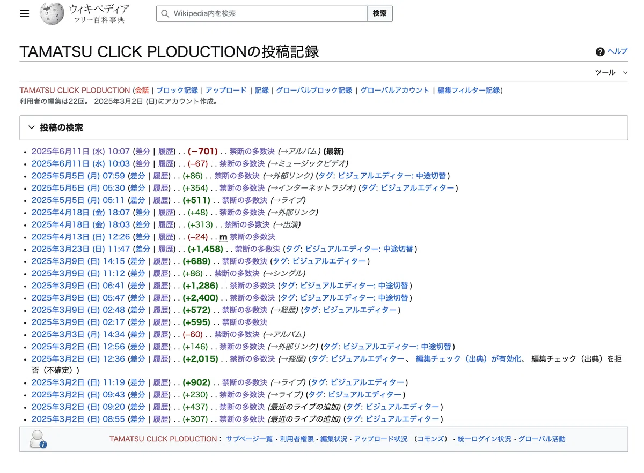Open the 2025年3月2日 08:55 revision
The height and width of the screenshot is (473, 644).
tap(78, 420)
